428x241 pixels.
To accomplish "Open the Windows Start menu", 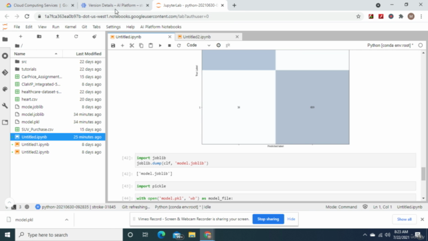I will pos(7,235).
